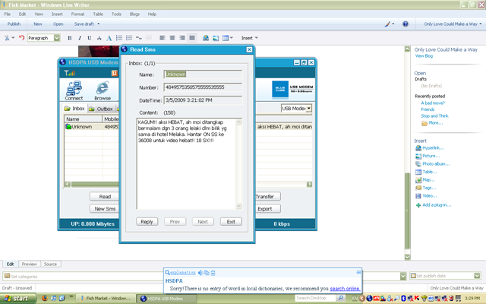Open the Set categories dropdown arrow
486x304 pixels.
[403, 276]
